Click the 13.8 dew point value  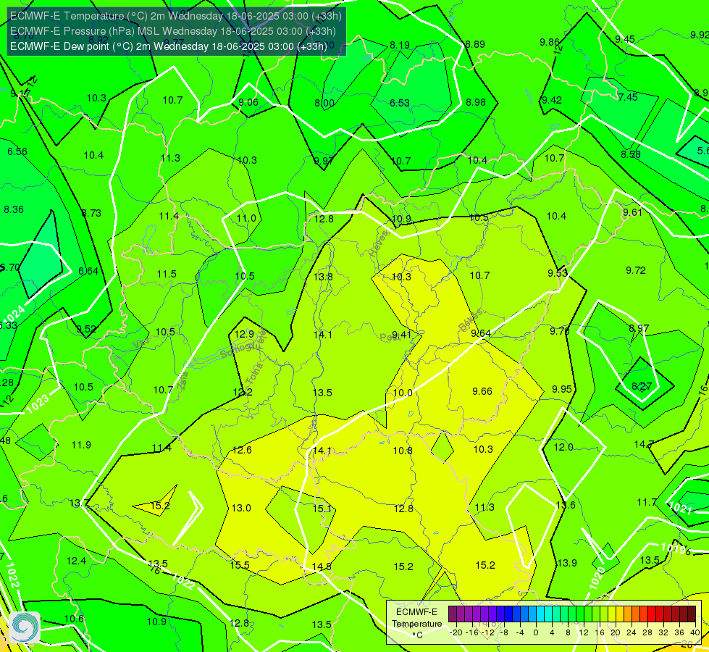pyautogui.click(x=323, y=277)
